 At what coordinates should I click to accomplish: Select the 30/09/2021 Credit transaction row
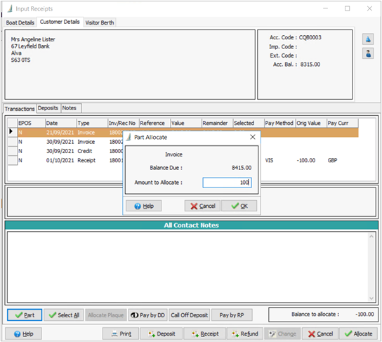click(66, 151)
